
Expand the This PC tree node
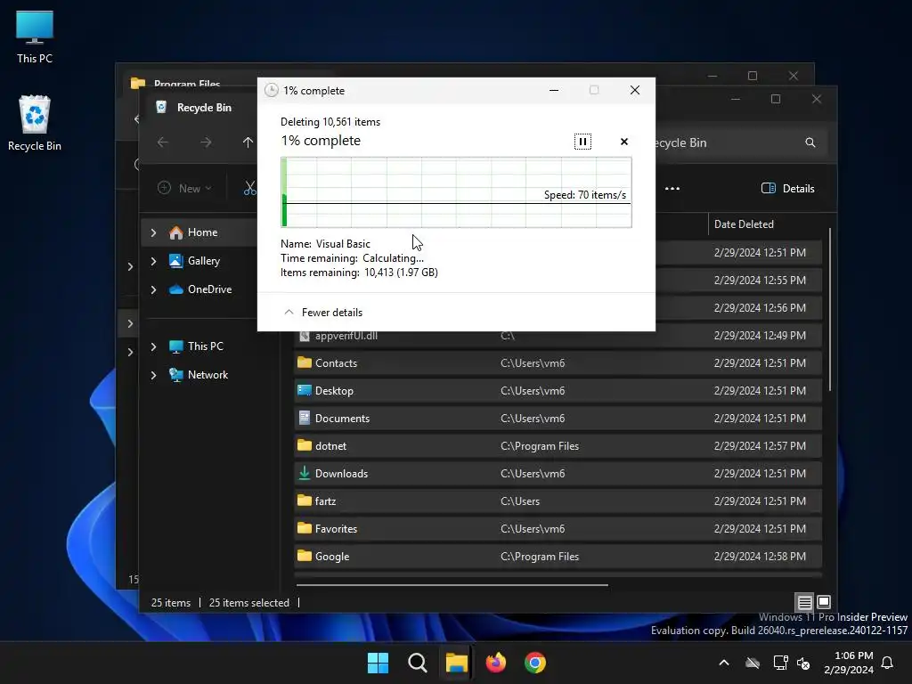(153, 346)
